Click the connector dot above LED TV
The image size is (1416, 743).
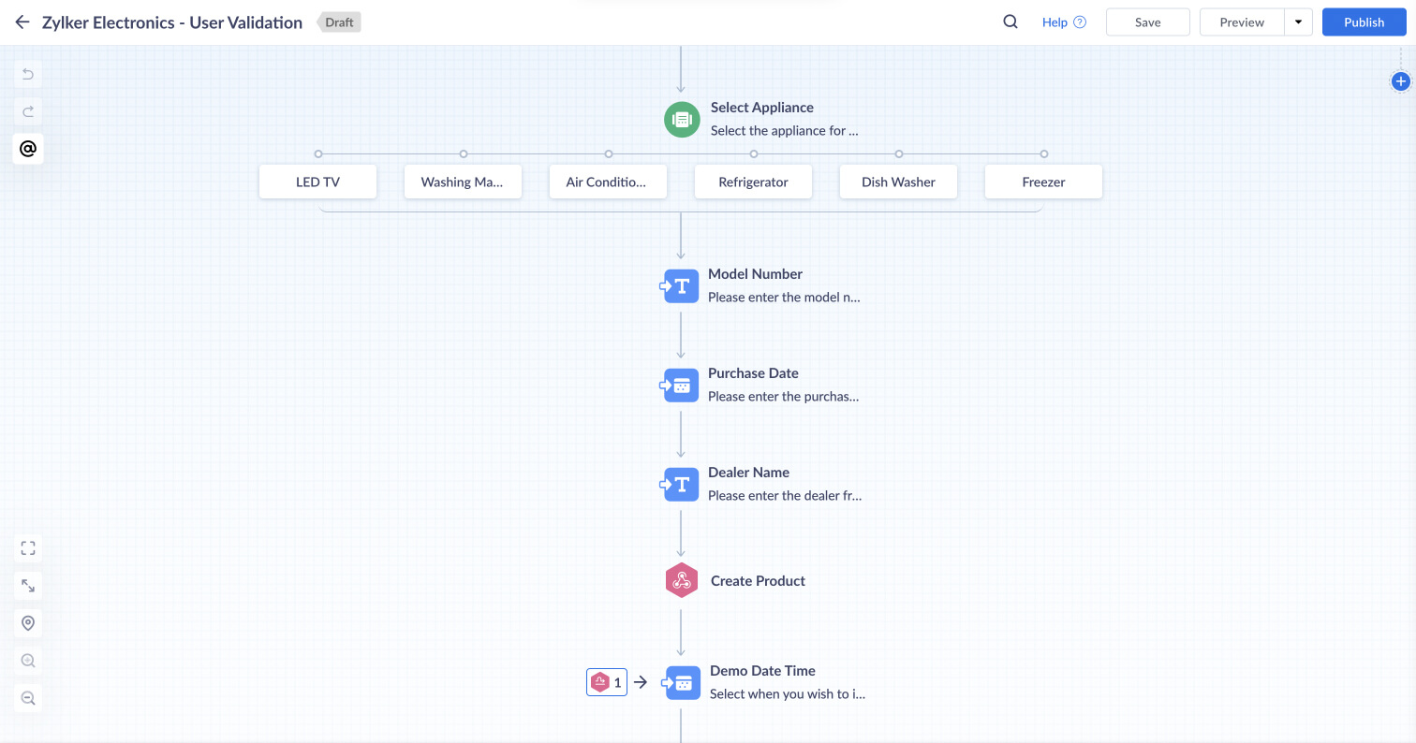pyautogui.click(x=318, y=153)
